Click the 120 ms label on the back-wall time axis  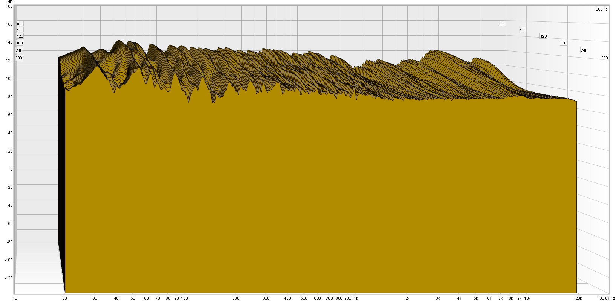pos(543,36)
